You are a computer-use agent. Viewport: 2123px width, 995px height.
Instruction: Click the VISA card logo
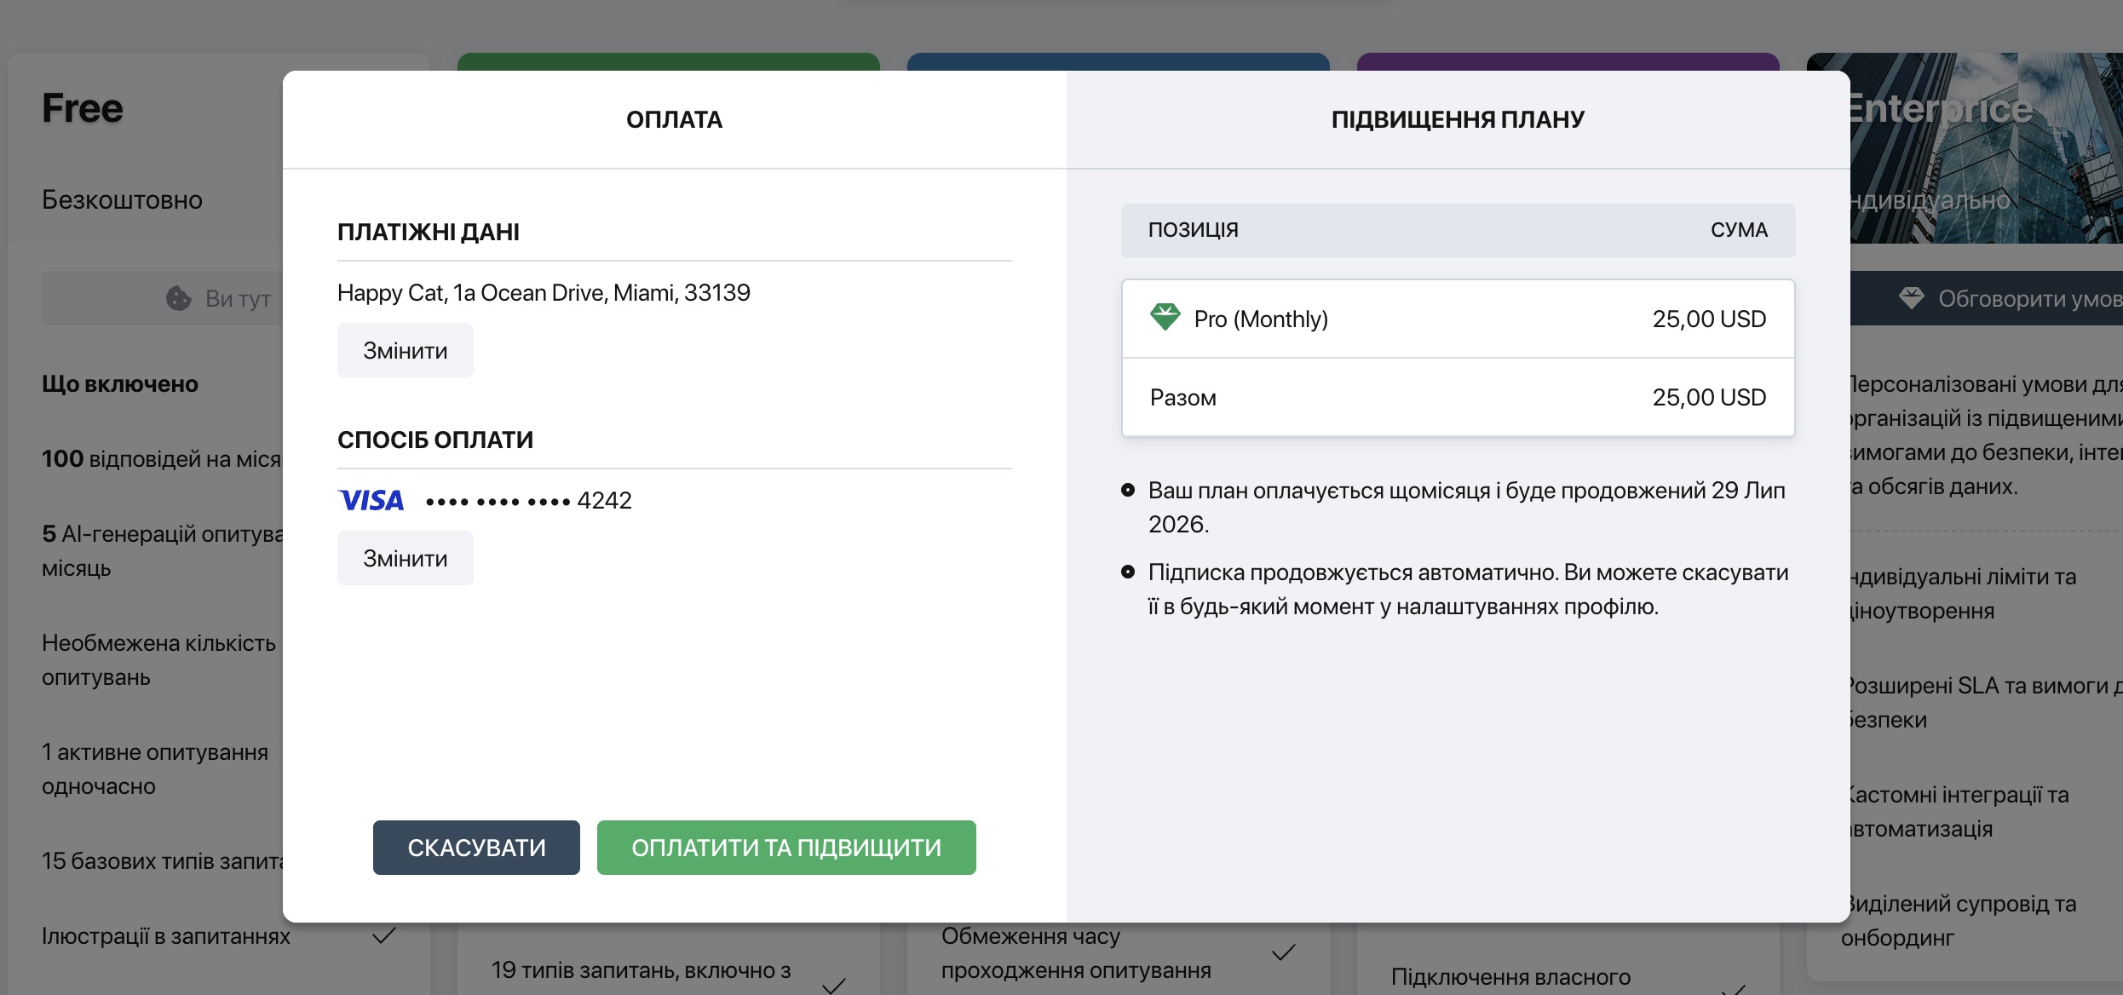[x=371, y=500]
